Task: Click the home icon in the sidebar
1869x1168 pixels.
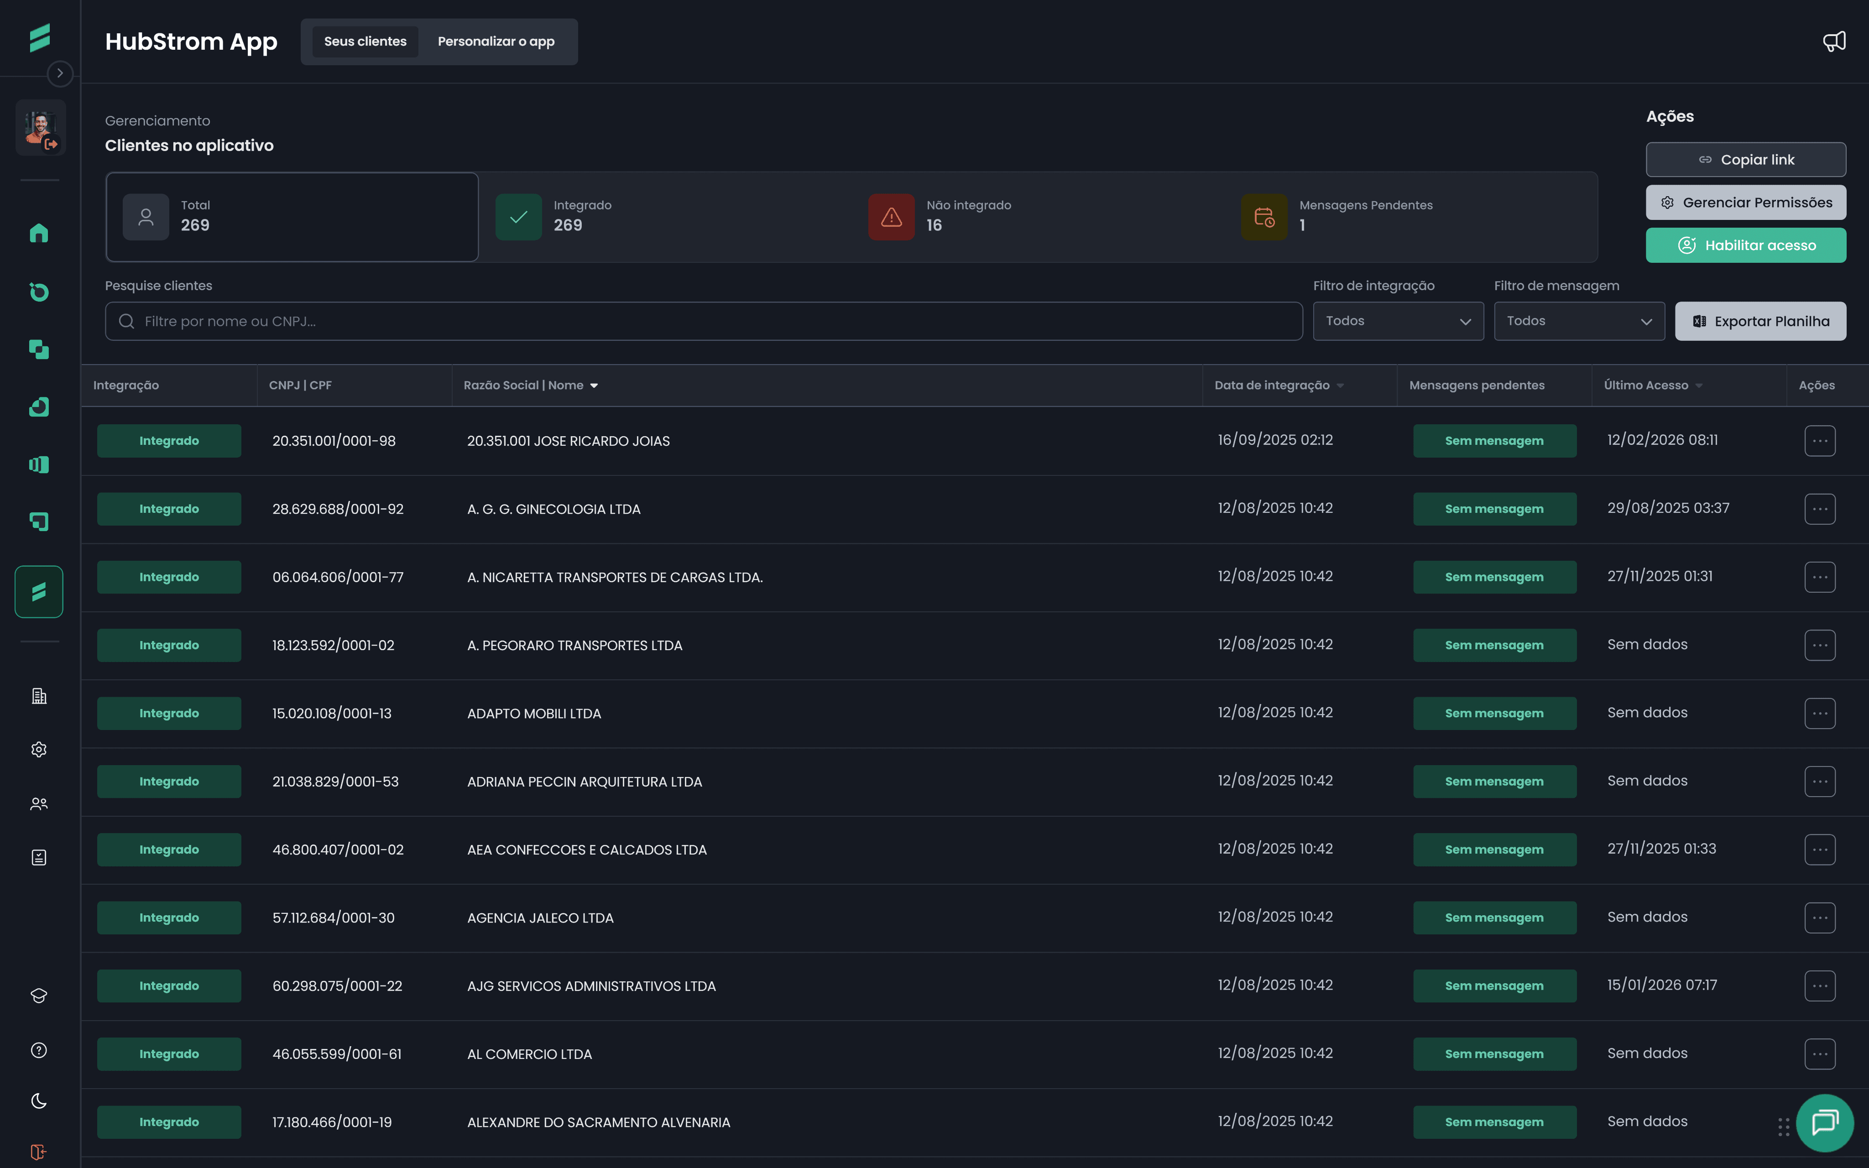Action: click(39, 233)
